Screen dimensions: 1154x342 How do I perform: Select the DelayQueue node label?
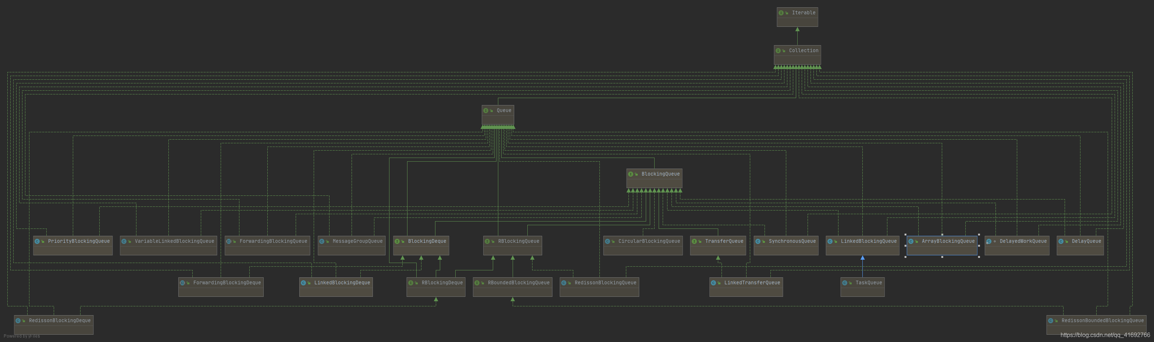(x=1086, y=241)
